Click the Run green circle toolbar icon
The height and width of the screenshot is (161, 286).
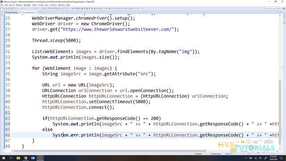coord(77,8)
